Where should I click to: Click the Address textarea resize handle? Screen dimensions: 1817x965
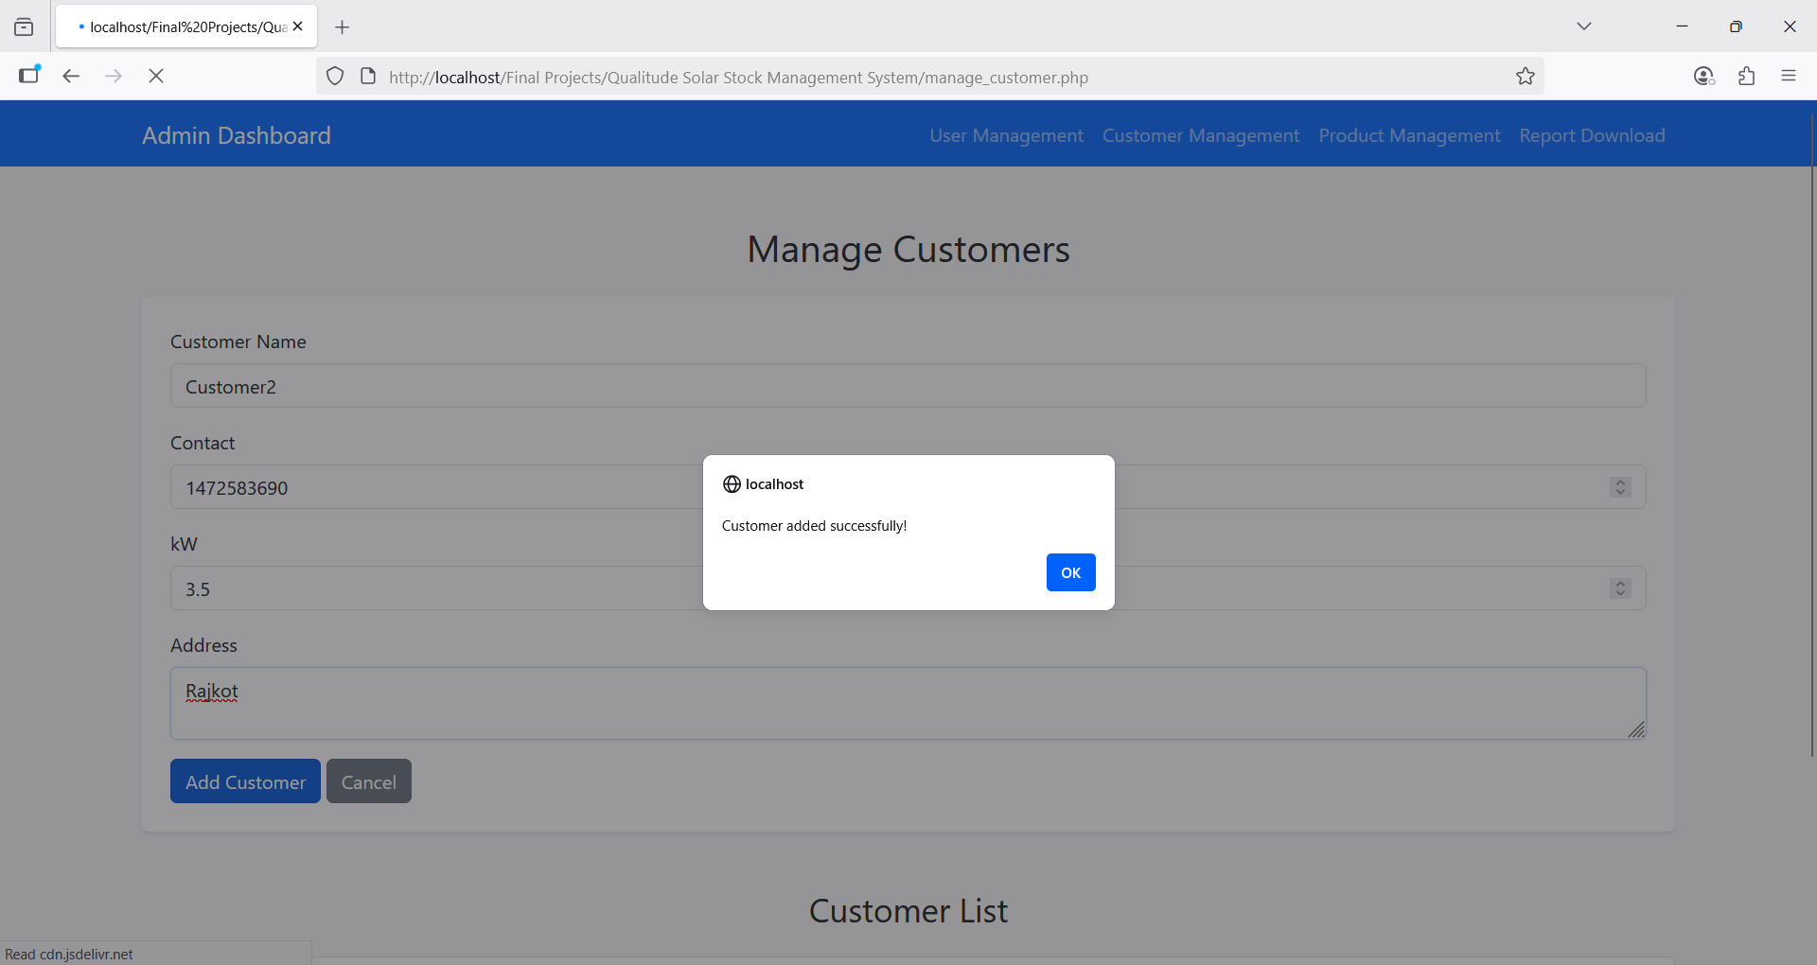pos(1636,729)
